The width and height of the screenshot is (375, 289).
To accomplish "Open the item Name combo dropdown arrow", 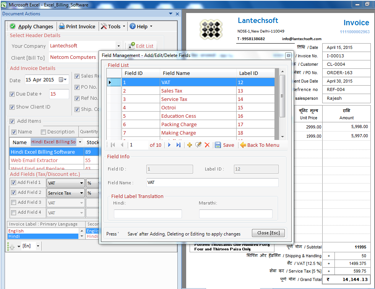I will coord(80,142).
